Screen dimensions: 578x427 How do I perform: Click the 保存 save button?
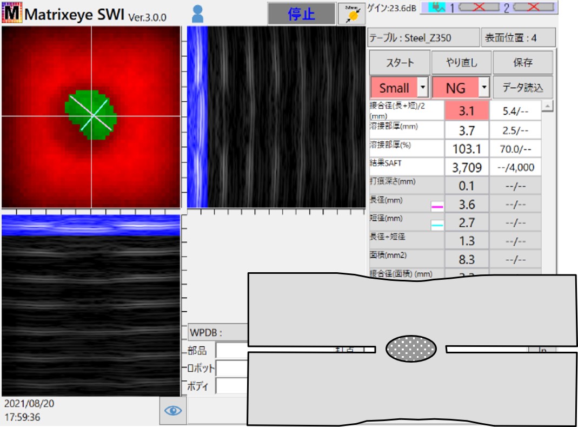pos(522,63)
